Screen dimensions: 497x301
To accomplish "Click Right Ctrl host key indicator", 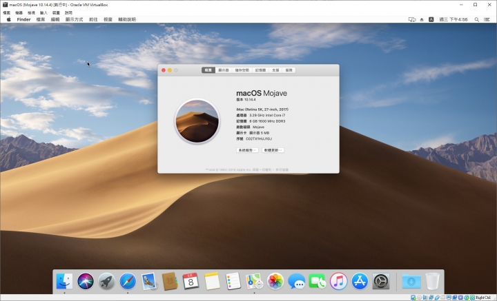I will [483, 298].
